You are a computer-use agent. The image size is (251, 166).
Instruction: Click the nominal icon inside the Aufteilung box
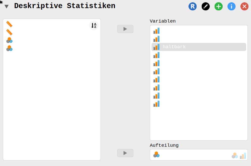coord(156,154)
